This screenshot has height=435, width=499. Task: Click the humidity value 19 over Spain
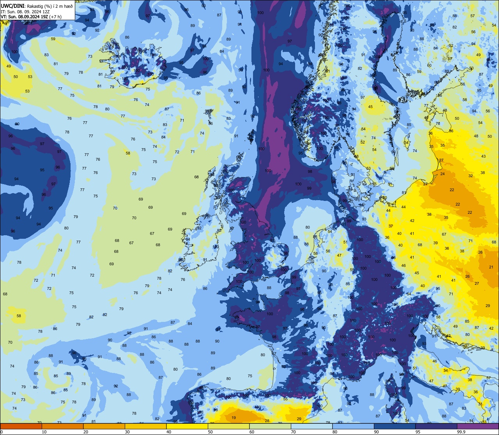[x=234, y=418]
